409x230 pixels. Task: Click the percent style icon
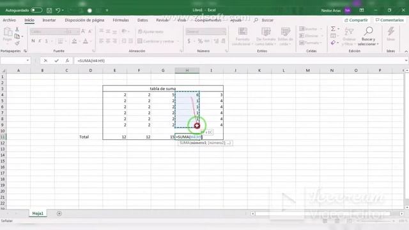(200, 41)
